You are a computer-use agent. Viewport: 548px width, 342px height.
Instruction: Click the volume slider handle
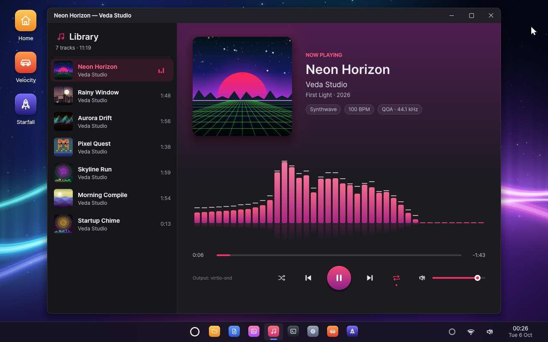point(477,278)
